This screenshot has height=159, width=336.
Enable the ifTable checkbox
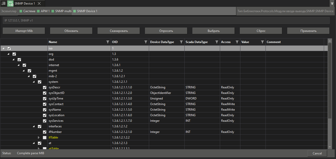44,137
